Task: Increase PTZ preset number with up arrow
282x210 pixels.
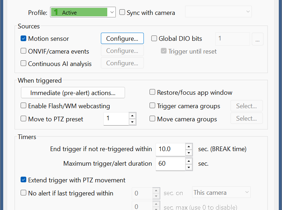Action: coord(132,116)
